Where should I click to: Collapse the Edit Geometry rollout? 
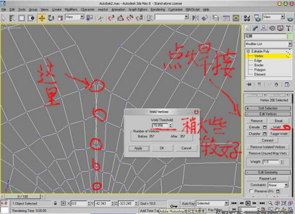point(268,172)
